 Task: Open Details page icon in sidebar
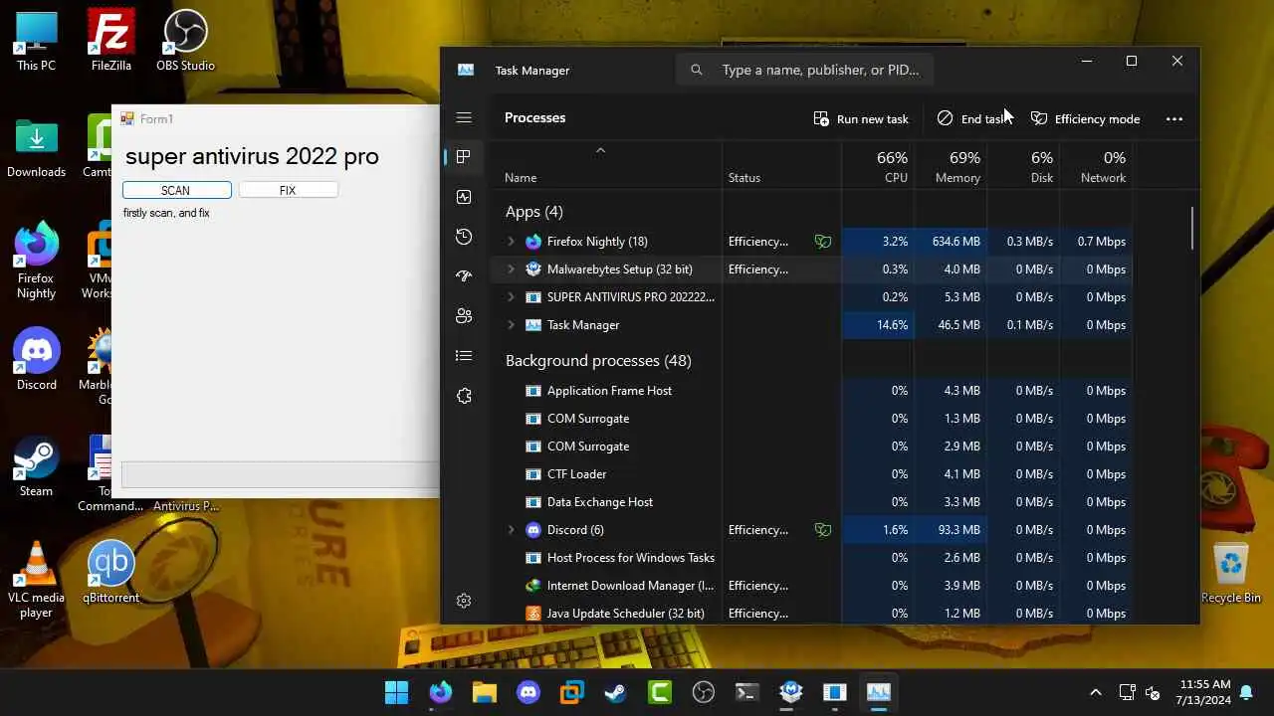point(464,356)
